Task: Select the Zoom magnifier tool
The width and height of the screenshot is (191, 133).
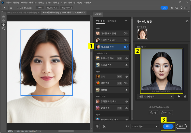Action: point(4,28)
